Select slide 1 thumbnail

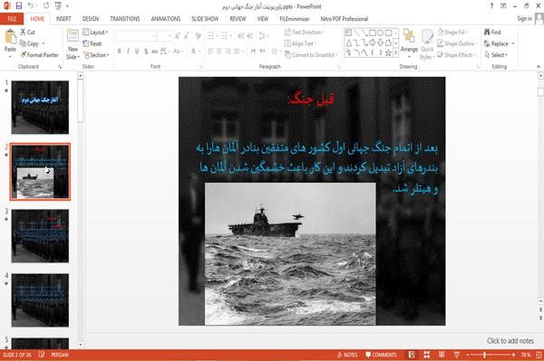point(40,108)
